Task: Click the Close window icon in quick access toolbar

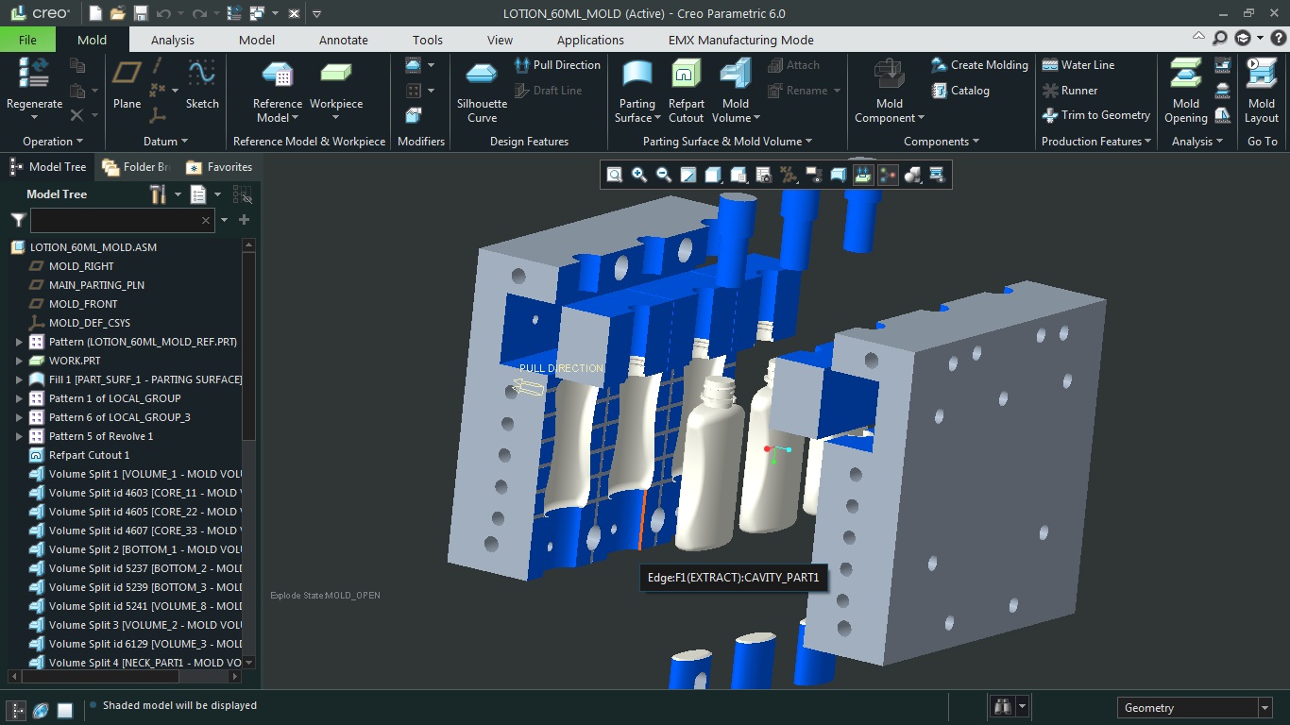Action: 293,13
